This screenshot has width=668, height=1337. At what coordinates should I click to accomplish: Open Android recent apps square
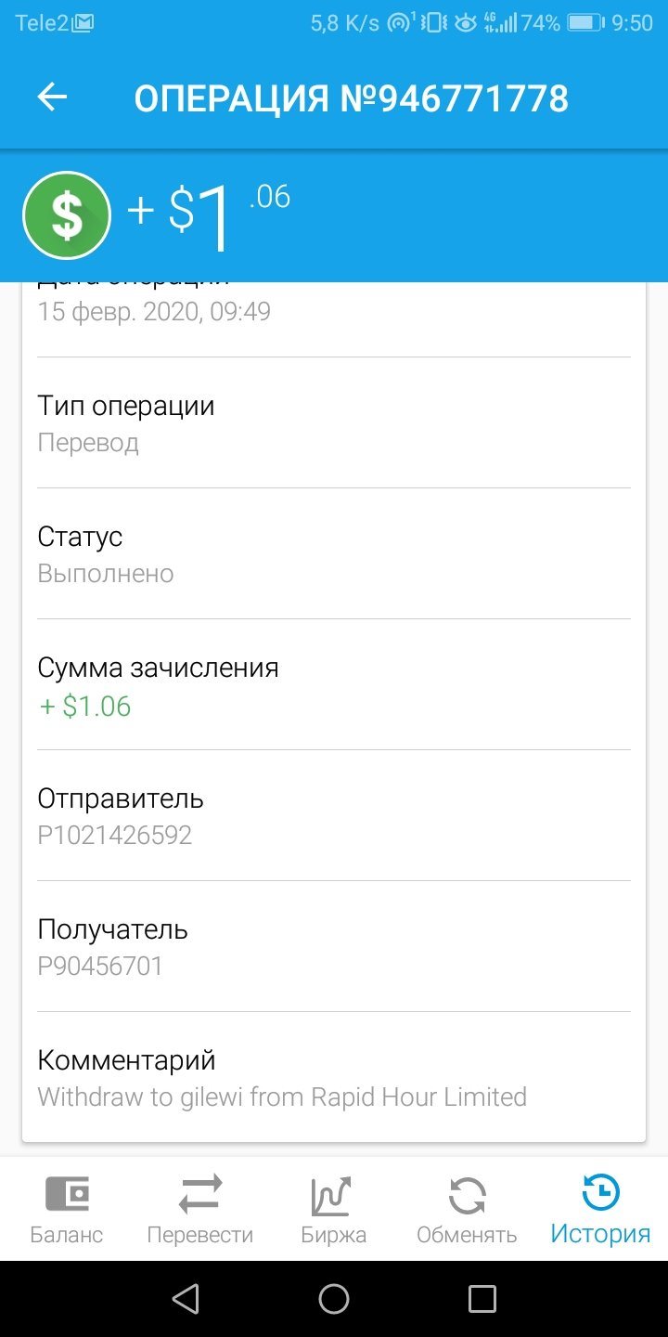click(482, 1299)
